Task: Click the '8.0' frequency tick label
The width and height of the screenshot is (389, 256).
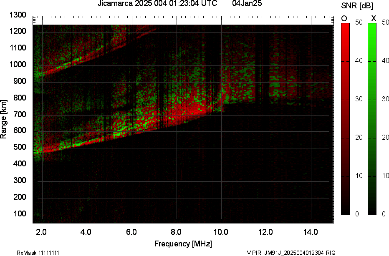Action: pyautogui.click(x=176, y=232)
